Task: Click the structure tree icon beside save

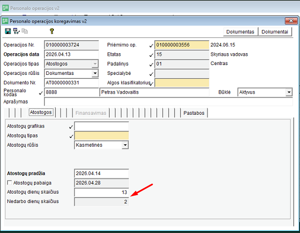Action: 16,31
